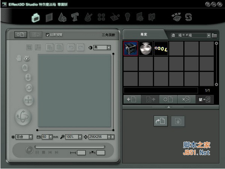Click the stop playback button
Screen dimensions: 225x169
pyautogui.click(x=43, y=152)
